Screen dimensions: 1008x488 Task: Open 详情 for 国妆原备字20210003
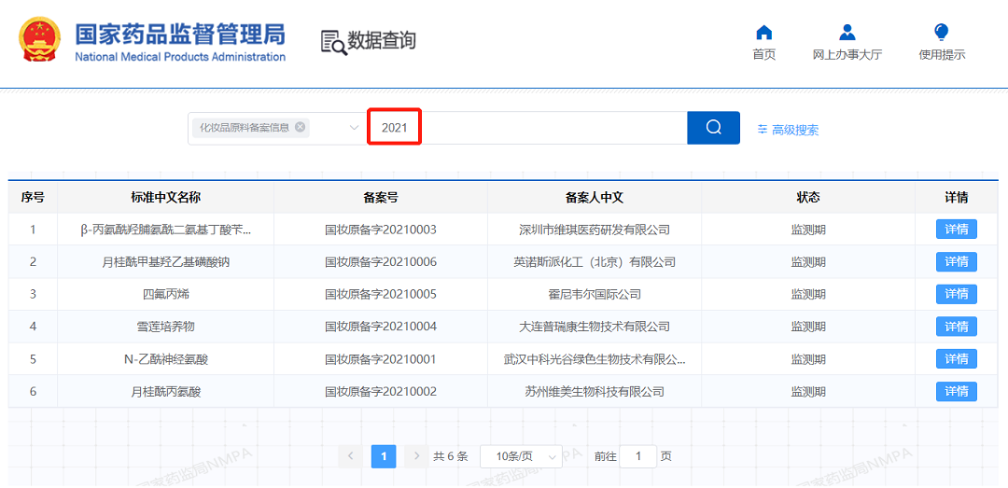[956, 230]
